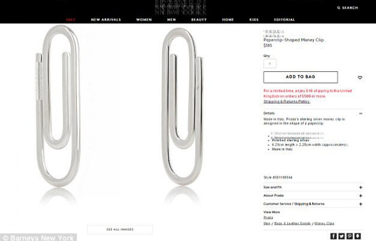Viewport: 376px width, 241px height.
Task: Open the Barneys New York logo
Action: click(180, 7)
